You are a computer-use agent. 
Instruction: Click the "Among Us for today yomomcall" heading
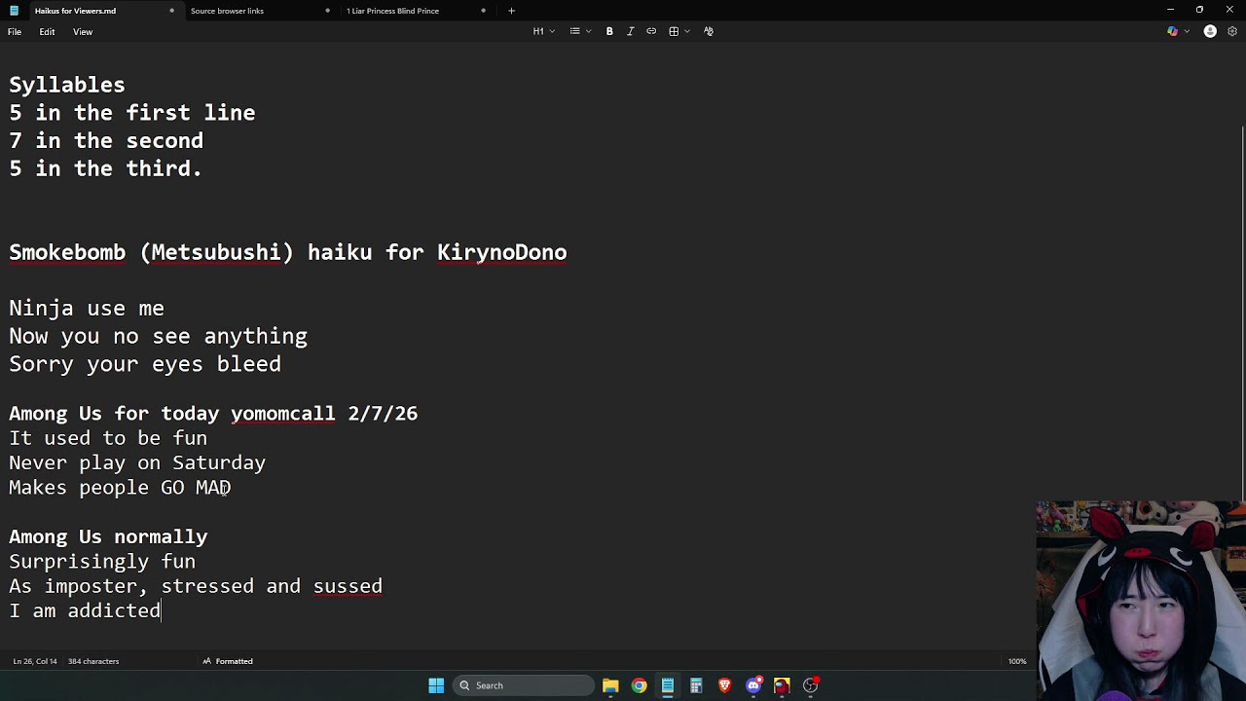(213, 414)
